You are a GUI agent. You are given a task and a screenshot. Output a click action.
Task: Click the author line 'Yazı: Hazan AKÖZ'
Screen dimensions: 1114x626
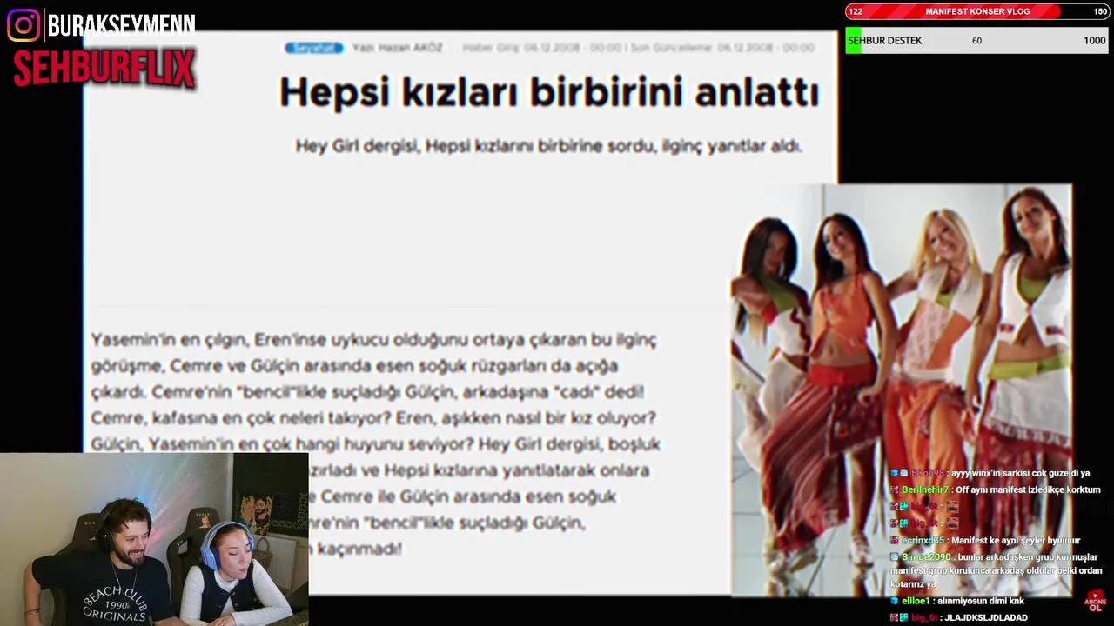click(397, 48)
